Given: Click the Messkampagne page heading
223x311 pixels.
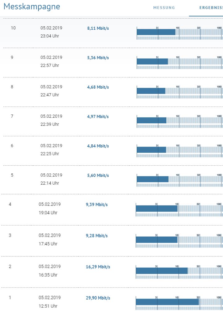Looking at the screenshot, I should [x=32, y=7].
